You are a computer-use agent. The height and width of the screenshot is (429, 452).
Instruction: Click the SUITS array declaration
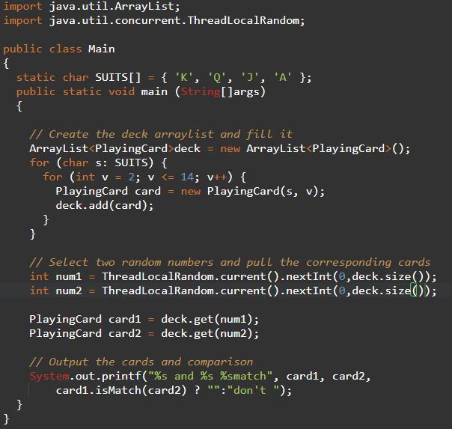pyautogui.click(x=164, y=77)
